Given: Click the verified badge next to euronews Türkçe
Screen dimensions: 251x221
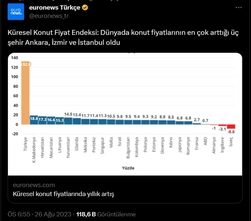Looking at the screenshot, I should click(85, 8).
